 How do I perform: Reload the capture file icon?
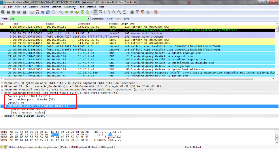(x=48, y=12)
